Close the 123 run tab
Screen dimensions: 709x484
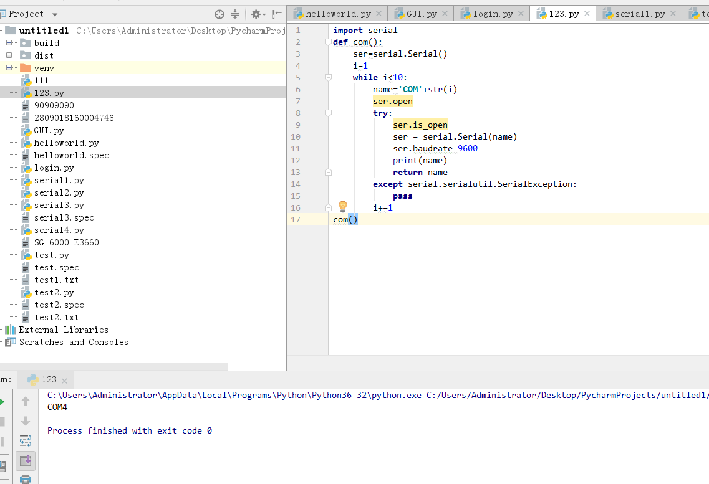65,380
